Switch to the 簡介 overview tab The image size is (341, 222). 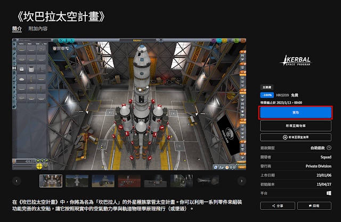coord(17,29)
